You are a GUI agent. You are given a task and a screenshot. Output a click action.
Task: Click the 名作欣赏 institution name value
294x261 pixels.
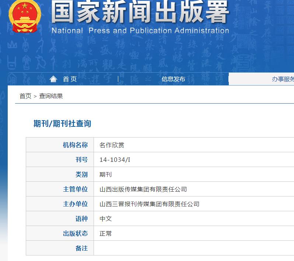pos(112,145)
